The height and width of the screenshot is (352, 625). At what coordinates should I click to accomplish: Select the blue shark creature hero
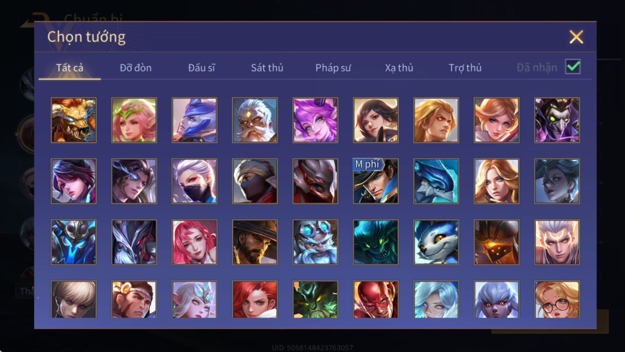point(436,181)
